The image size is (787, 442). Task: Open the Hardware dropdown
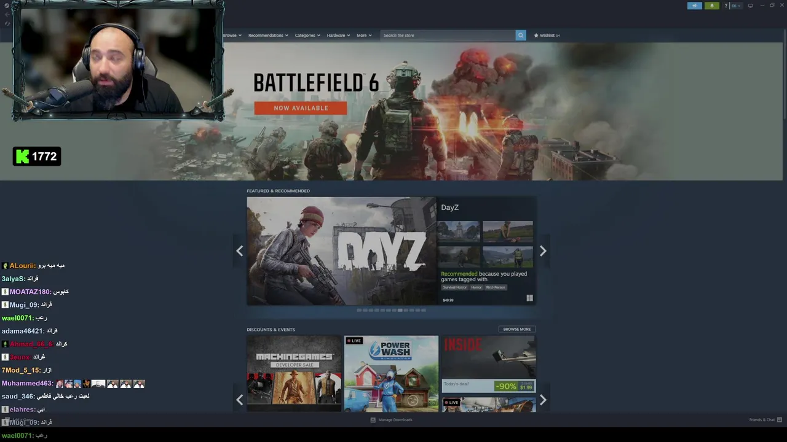338,35
